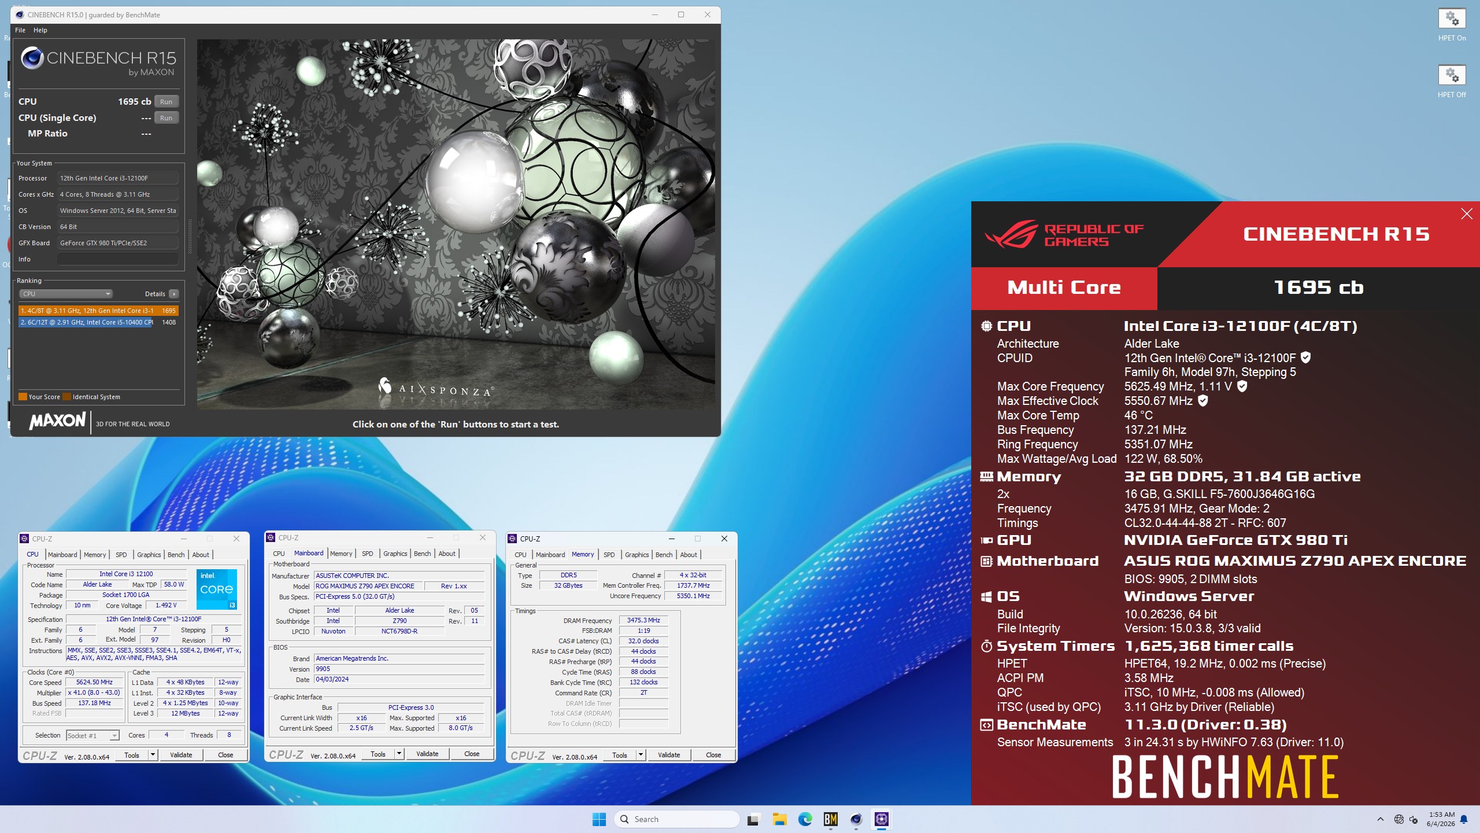
Task: Switch to CPU-Z taskbar icon
Action: (882, 819)
